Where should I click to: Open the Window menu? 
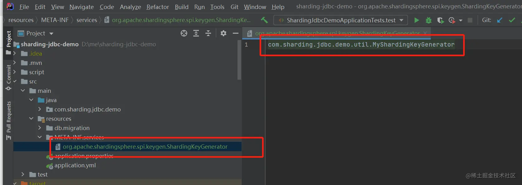pyautogui.click(x=255, y=7)
